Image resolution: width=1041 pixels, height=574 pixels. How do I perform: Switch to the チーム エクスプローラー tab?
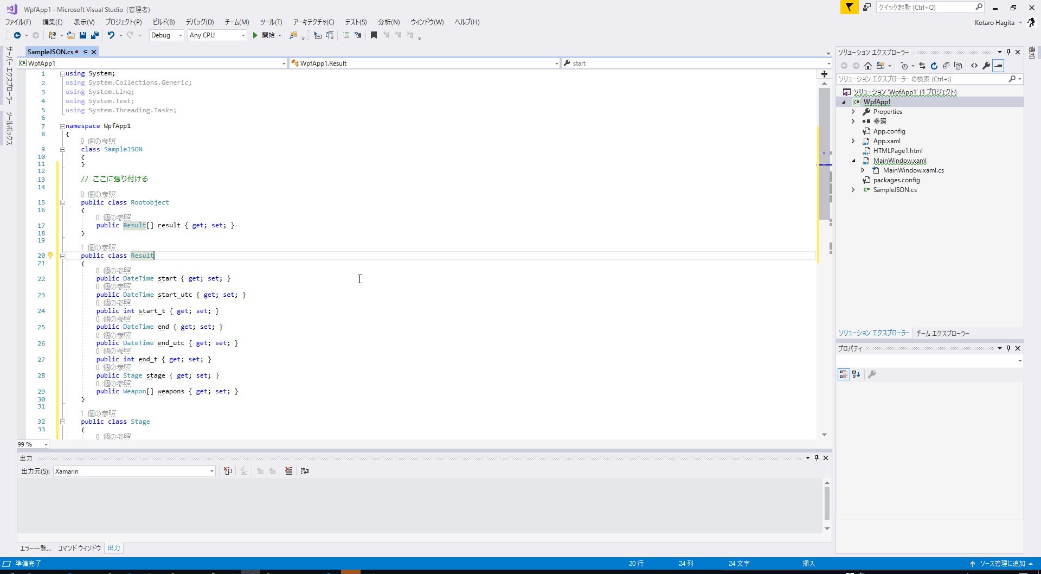(x=942, y=333)
